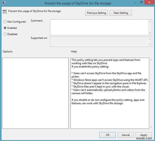
Task: Click the 'Options:' label
Action: click(7, 51)
